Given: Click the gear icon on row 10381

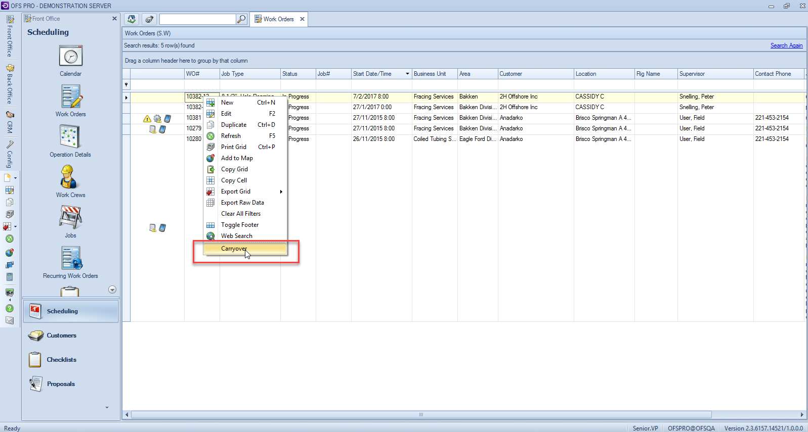Looking at the screenshot, I should [157, 119].
